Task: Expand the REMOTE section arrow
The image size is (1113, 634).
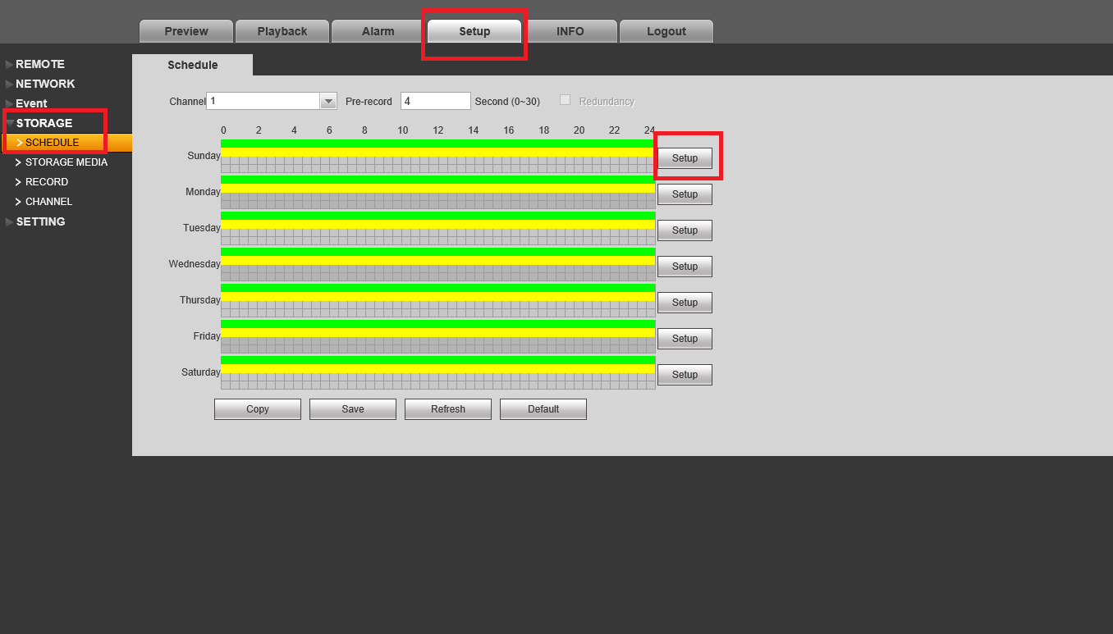Action: pos(9,64)
